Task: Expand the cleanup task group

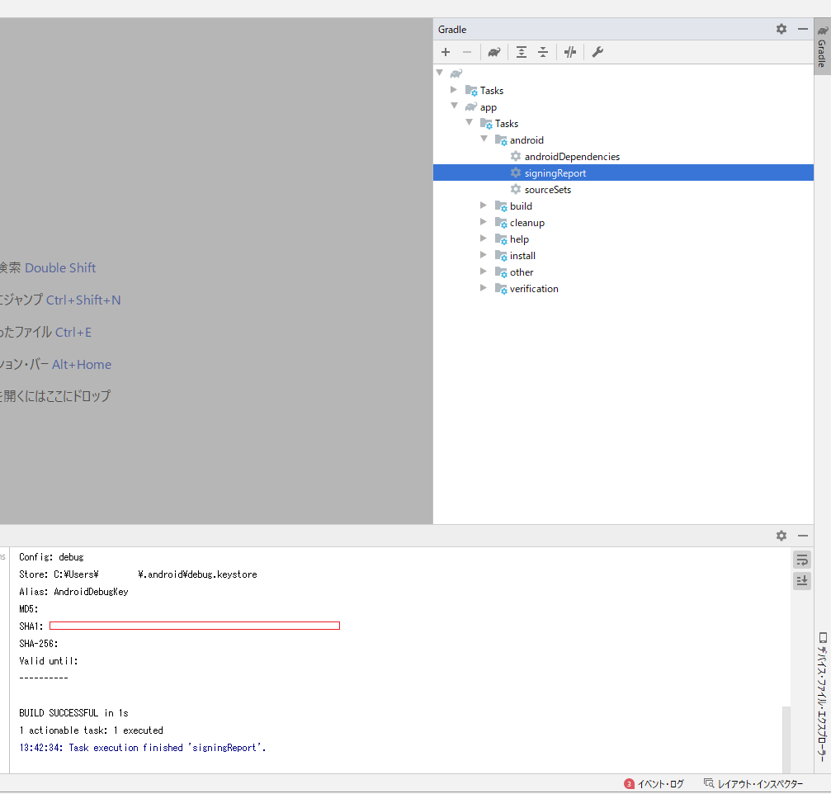Action: pyautogui.click(x=484, y=221)
